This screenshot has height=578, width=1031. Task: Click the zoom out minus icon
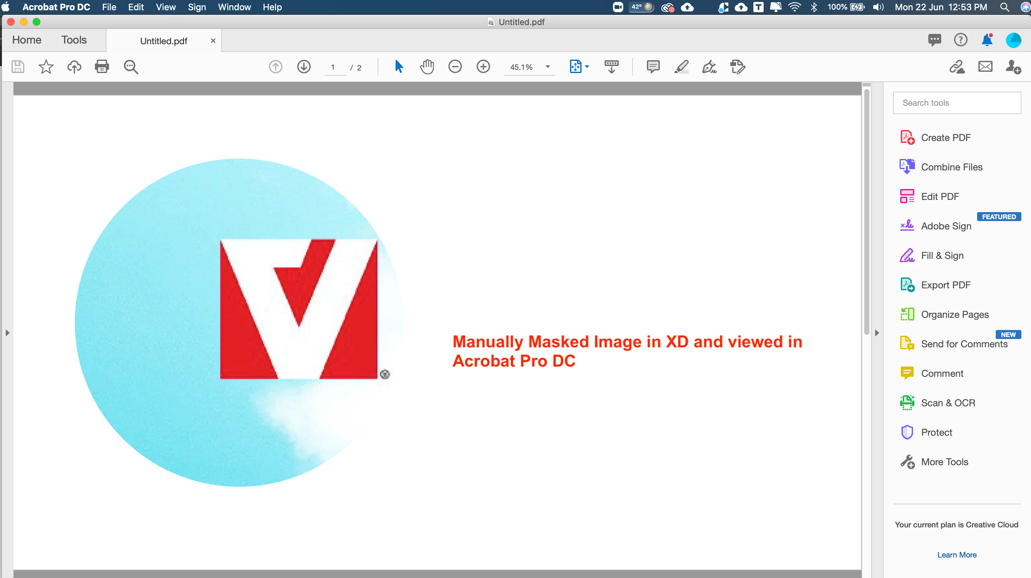click(x=455, y=66)
